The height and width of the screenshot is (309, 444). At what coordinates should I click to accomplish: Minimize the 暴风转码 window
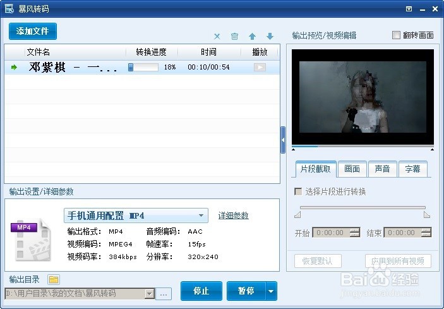tap(423, 9)
